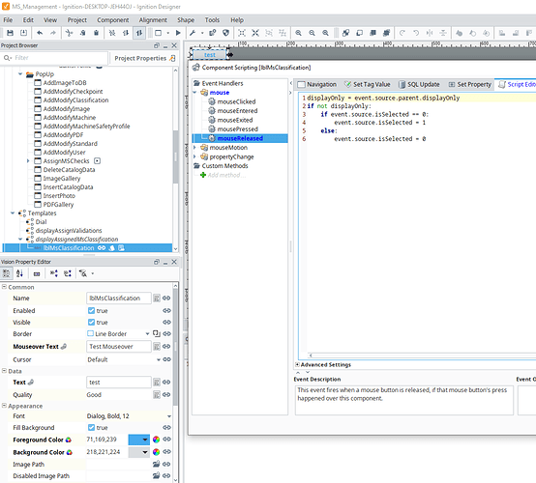Open binding for the Enabled property

pyautogui.click(x=166, y=311)
